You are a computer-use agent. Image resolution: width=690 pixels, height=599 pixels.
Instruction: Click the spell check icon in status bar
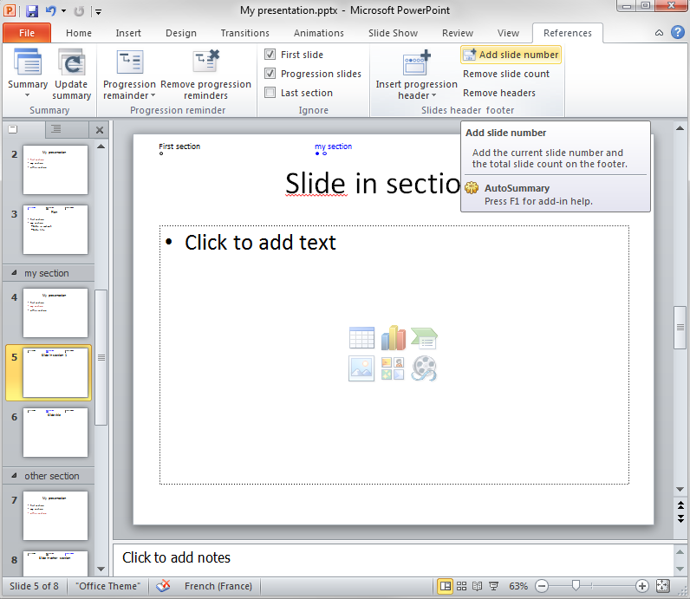[x=163, y=586]
